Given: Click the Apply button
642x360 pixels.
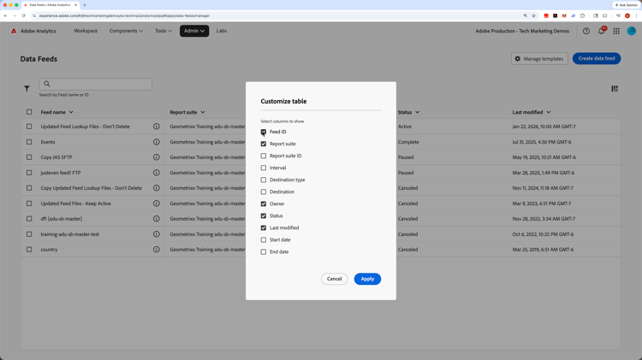Looking at the screenshot, I should (x=367, y=279).
